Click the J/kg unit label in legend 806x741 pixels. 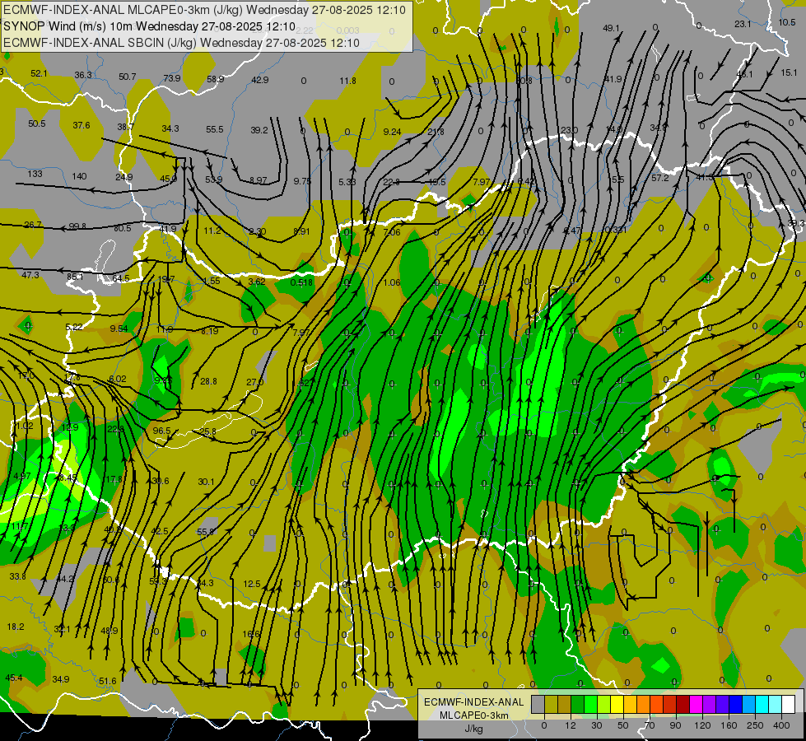(x=474, y=729)
